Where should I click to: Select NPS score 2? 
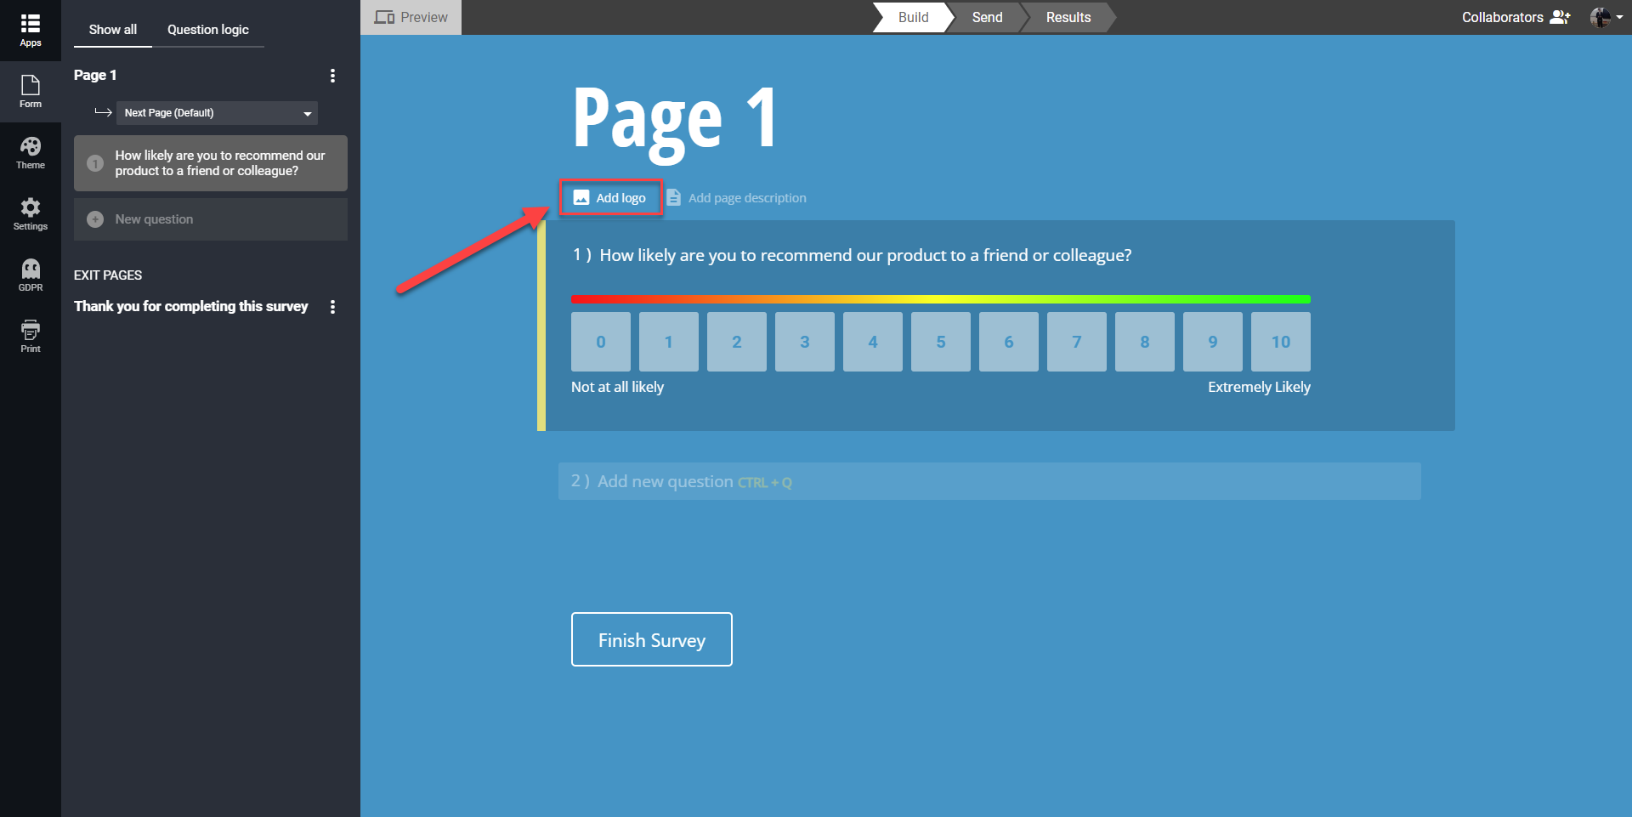click(737, 342)
